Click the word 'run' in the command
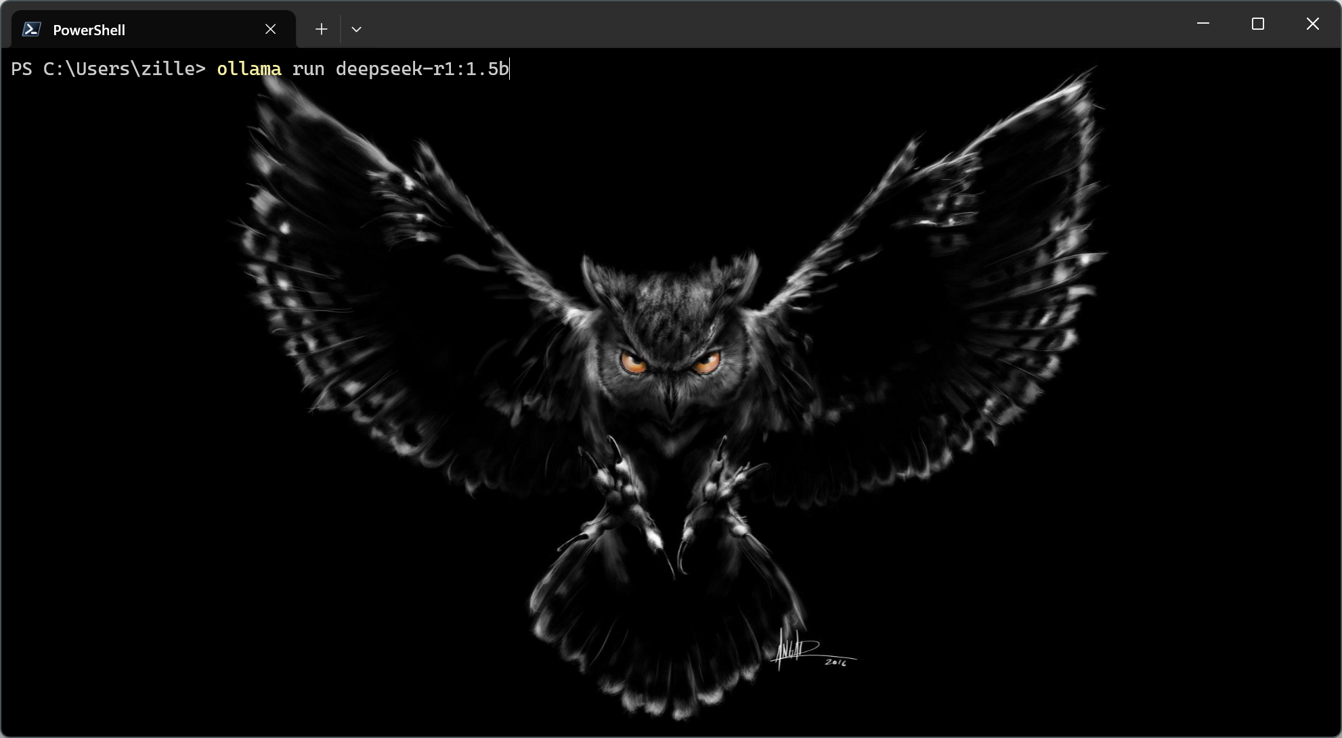The image size is (1342, 738). [308, 69]
